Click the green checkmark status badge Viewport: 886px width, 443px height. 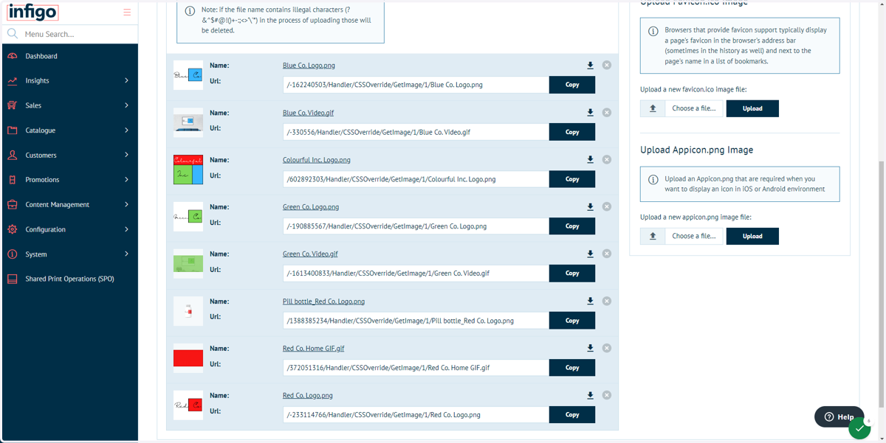[x=859, y=428]
